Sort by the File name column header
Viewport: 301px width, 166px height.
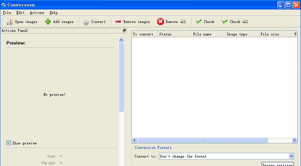pos(208,34)
